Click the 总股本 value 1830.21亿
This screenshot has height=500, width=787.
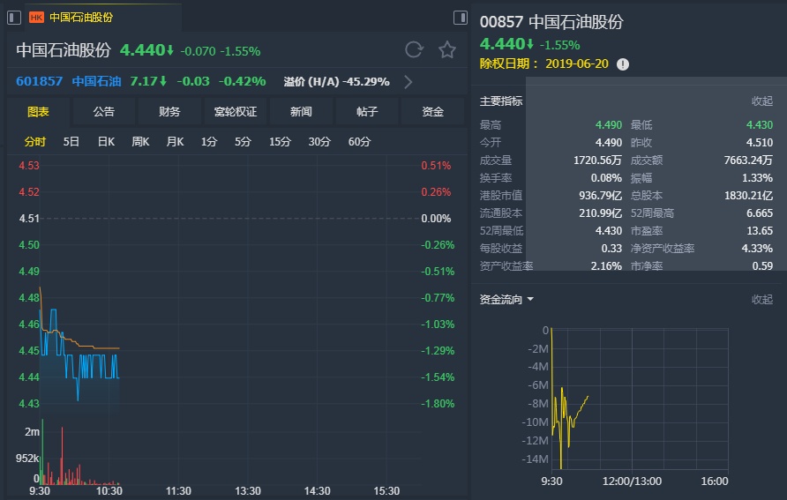click(748, 195)
